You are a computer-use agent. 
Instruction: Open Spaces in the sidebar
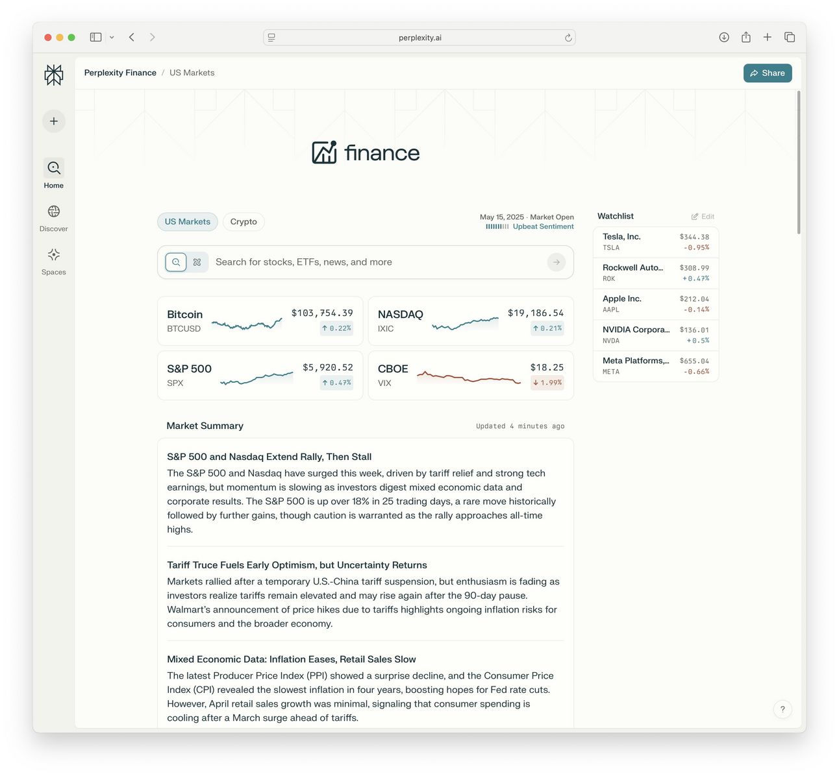(54, 261)
